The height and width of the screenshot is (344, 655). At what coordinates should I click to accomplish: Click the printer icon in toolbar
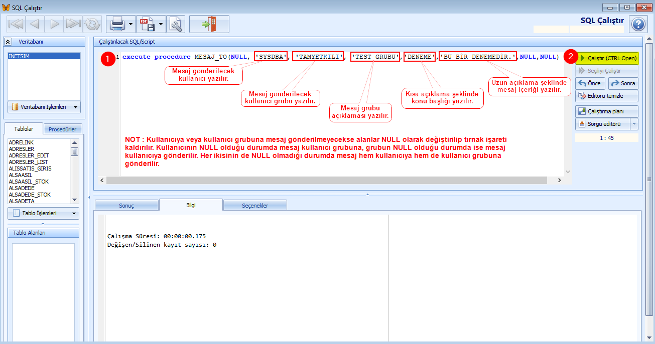[x=117, y=24]
